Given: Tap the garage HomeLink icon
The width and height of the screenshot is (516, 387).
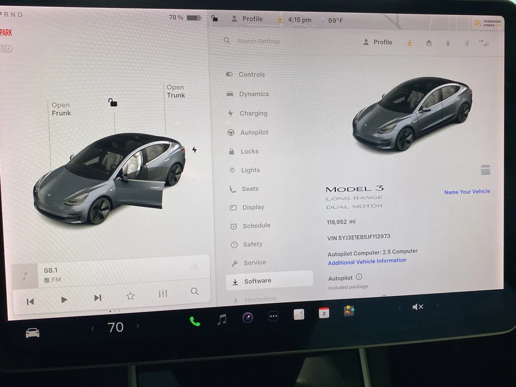Looking at the screenshot, I should [429, 43].
